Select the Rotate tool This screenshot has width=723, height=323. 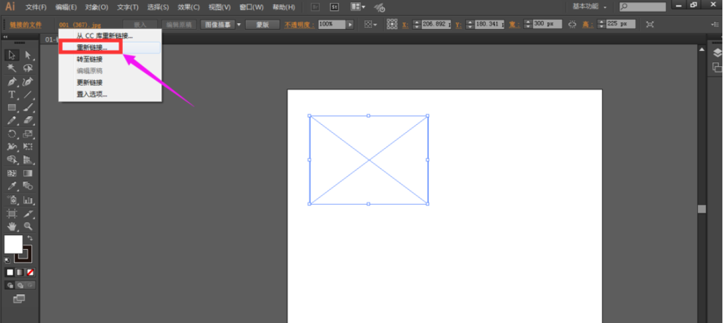(12, 134)
